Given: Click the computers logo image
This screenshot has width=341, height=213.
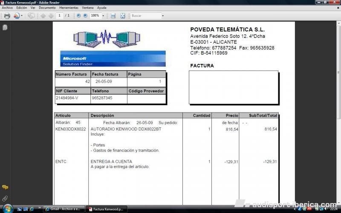Looking at the screenshot, I should pyautogui.click(x=107, y=39).
